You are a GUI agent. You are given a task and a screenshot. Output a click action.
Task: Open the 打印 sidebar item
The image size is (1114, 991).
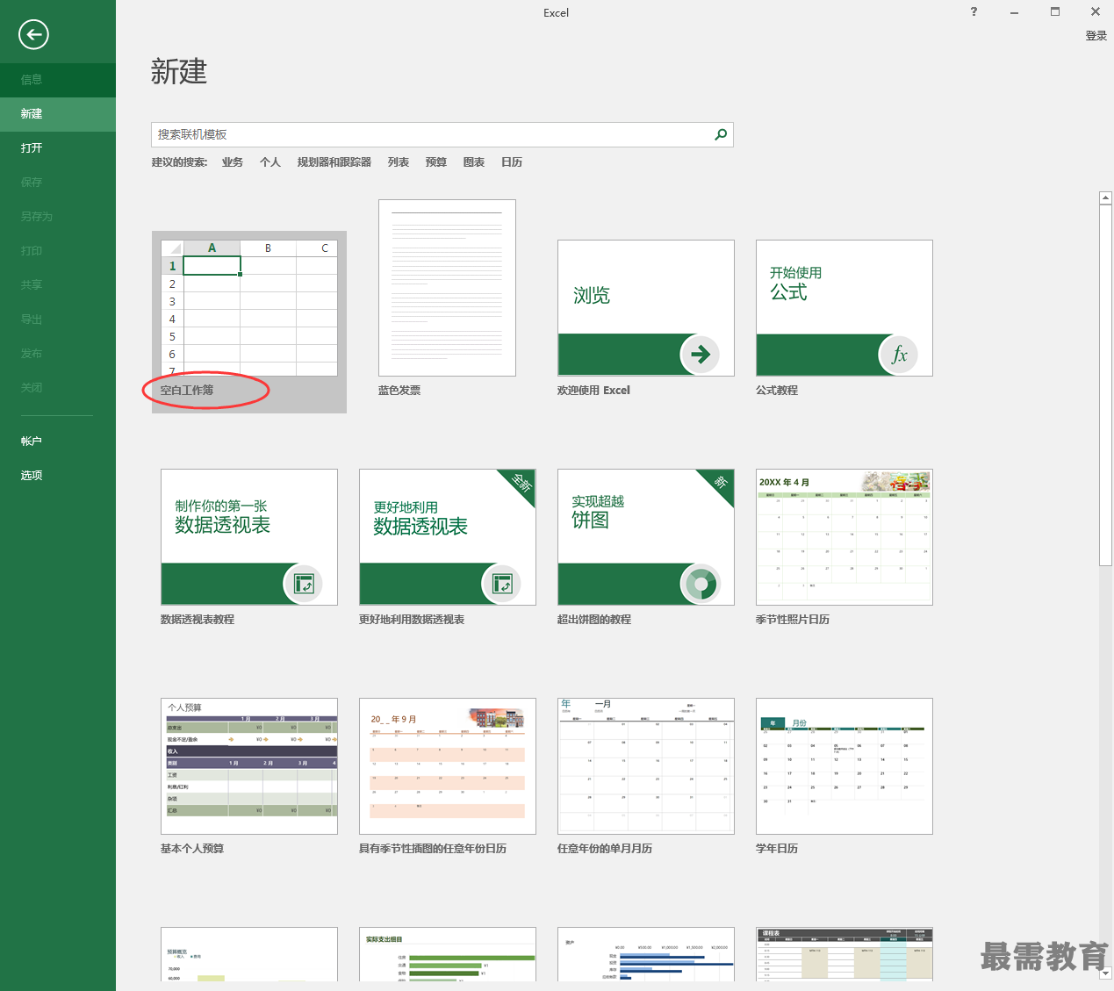coord(58,251)
